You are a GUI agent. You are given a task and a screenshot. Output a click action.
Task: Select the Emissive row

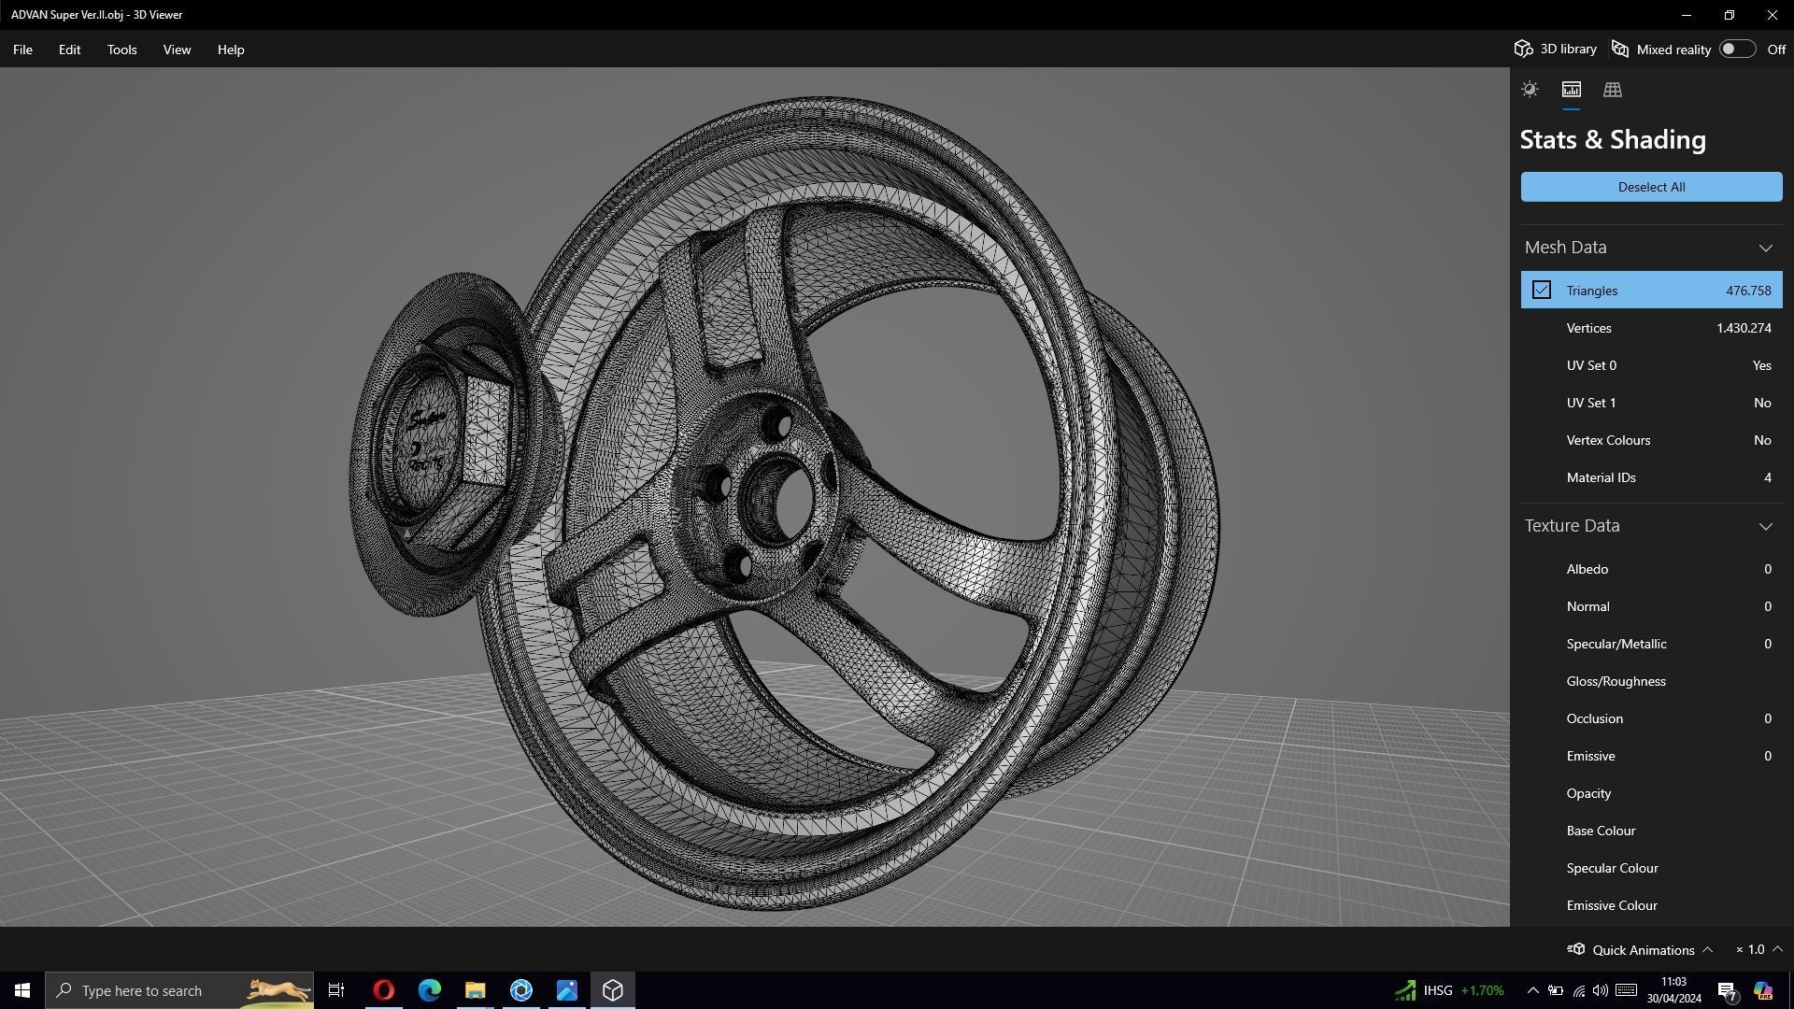(1651, 756)
